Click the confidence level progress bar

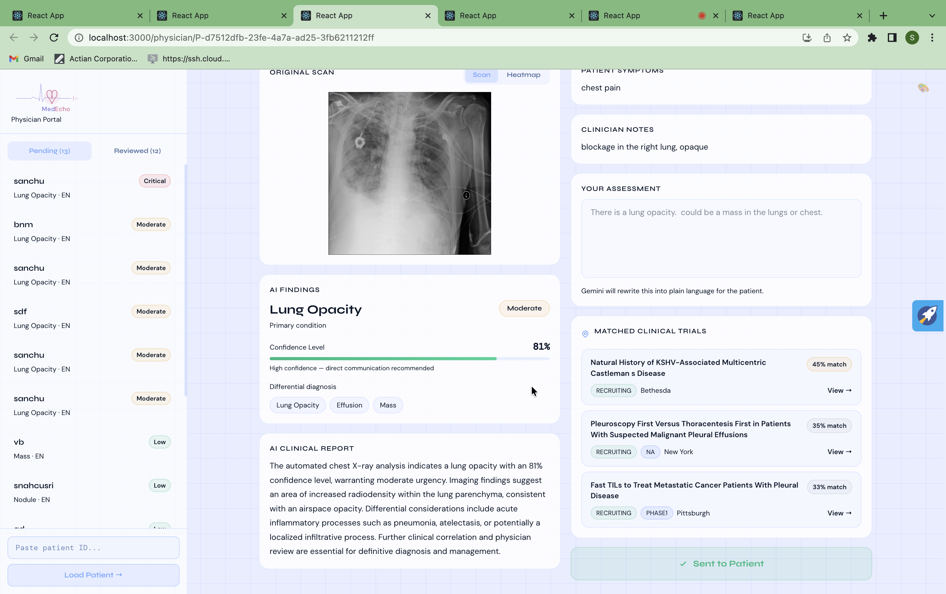tap(409, 358)
